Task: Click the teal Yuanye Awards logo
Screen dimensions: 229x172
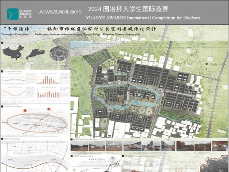Action: 13,14
